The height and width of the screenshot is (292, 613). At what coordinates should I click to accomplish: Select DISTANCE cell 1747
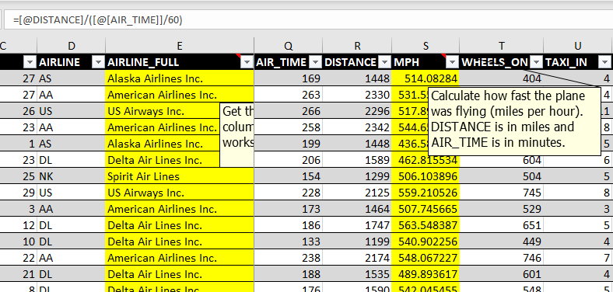pos(357,225)
